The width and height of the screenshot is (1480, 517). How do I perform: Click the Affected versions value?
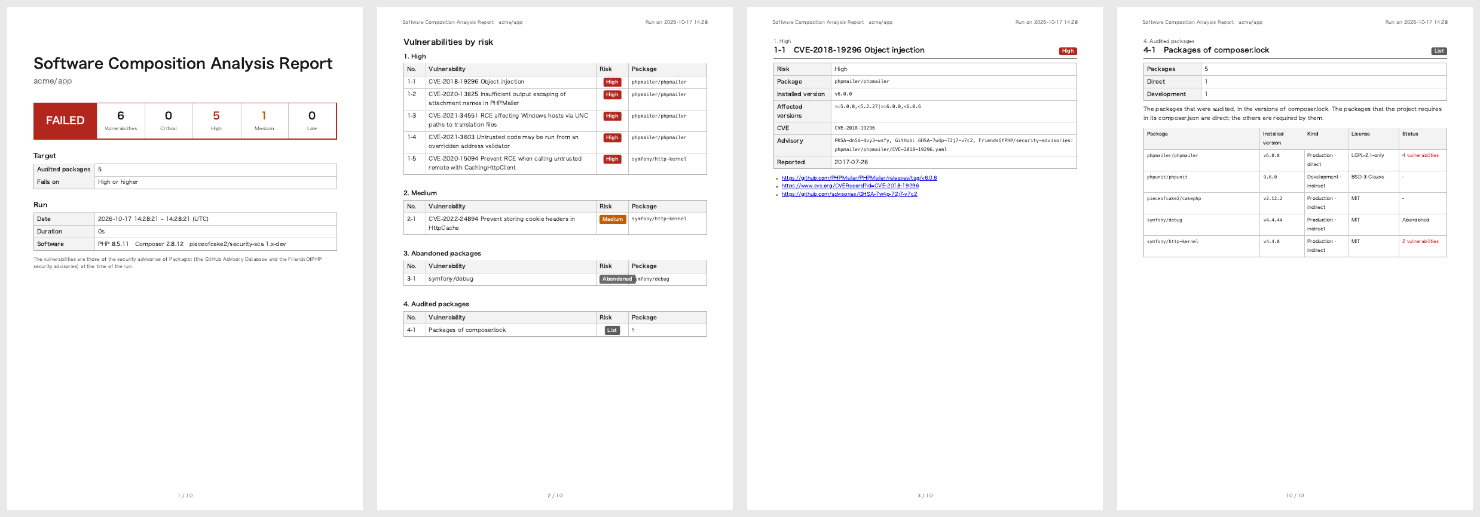pyautogui.click(x=877, y=107)
